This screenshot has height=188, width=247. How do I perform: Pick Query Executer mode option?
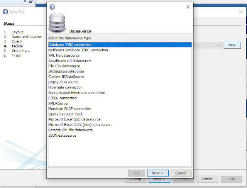click(x=120, y=114)
